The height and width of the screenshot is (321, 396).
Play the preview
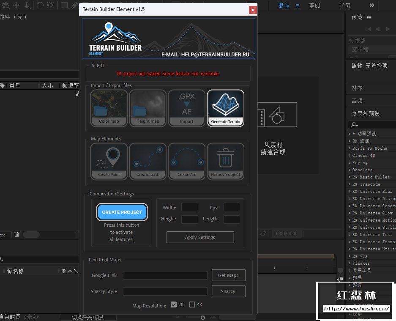pyautogui.click(x=388, y=29)
